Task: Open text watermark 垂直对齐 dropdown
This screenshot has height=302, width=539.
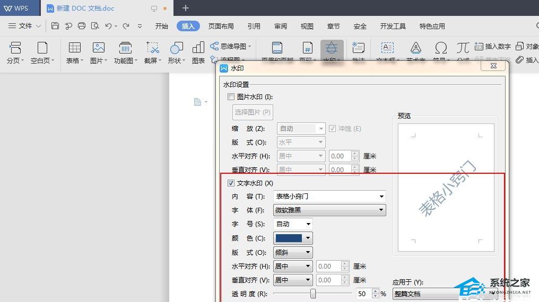Action: [293, 280]
